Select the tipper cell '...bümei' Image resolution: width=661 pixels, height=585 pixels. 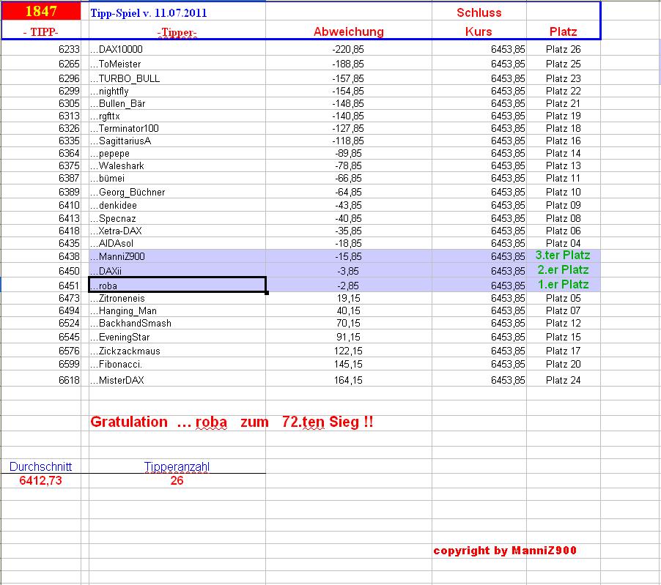[177, 178]
